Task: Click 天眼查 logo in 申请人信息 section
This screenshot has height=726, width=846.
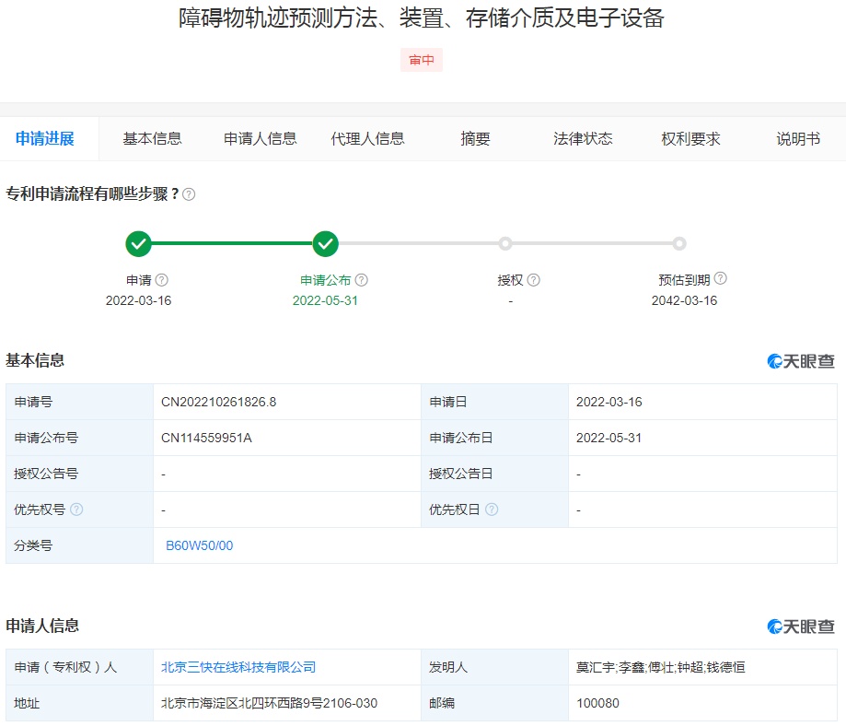Action: tap(801, 626)
